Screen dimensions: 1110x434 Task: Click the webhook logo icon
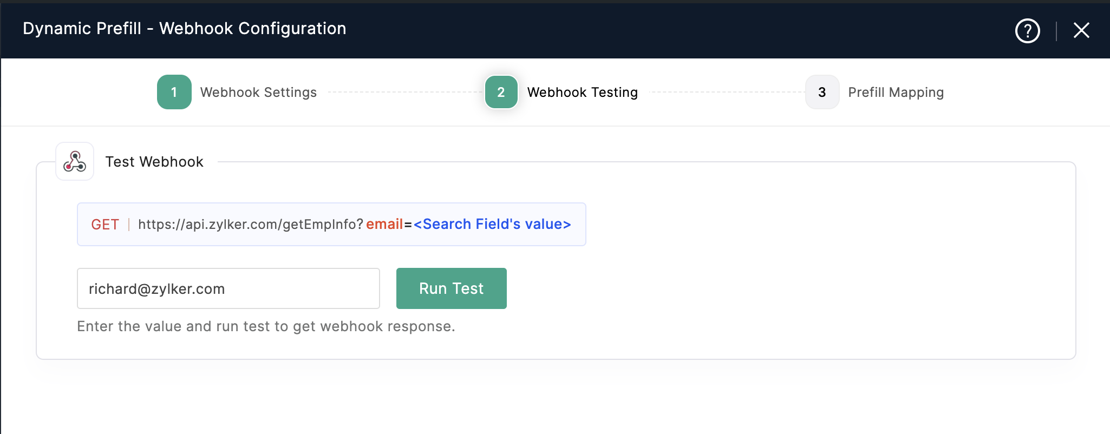(75, 161)
